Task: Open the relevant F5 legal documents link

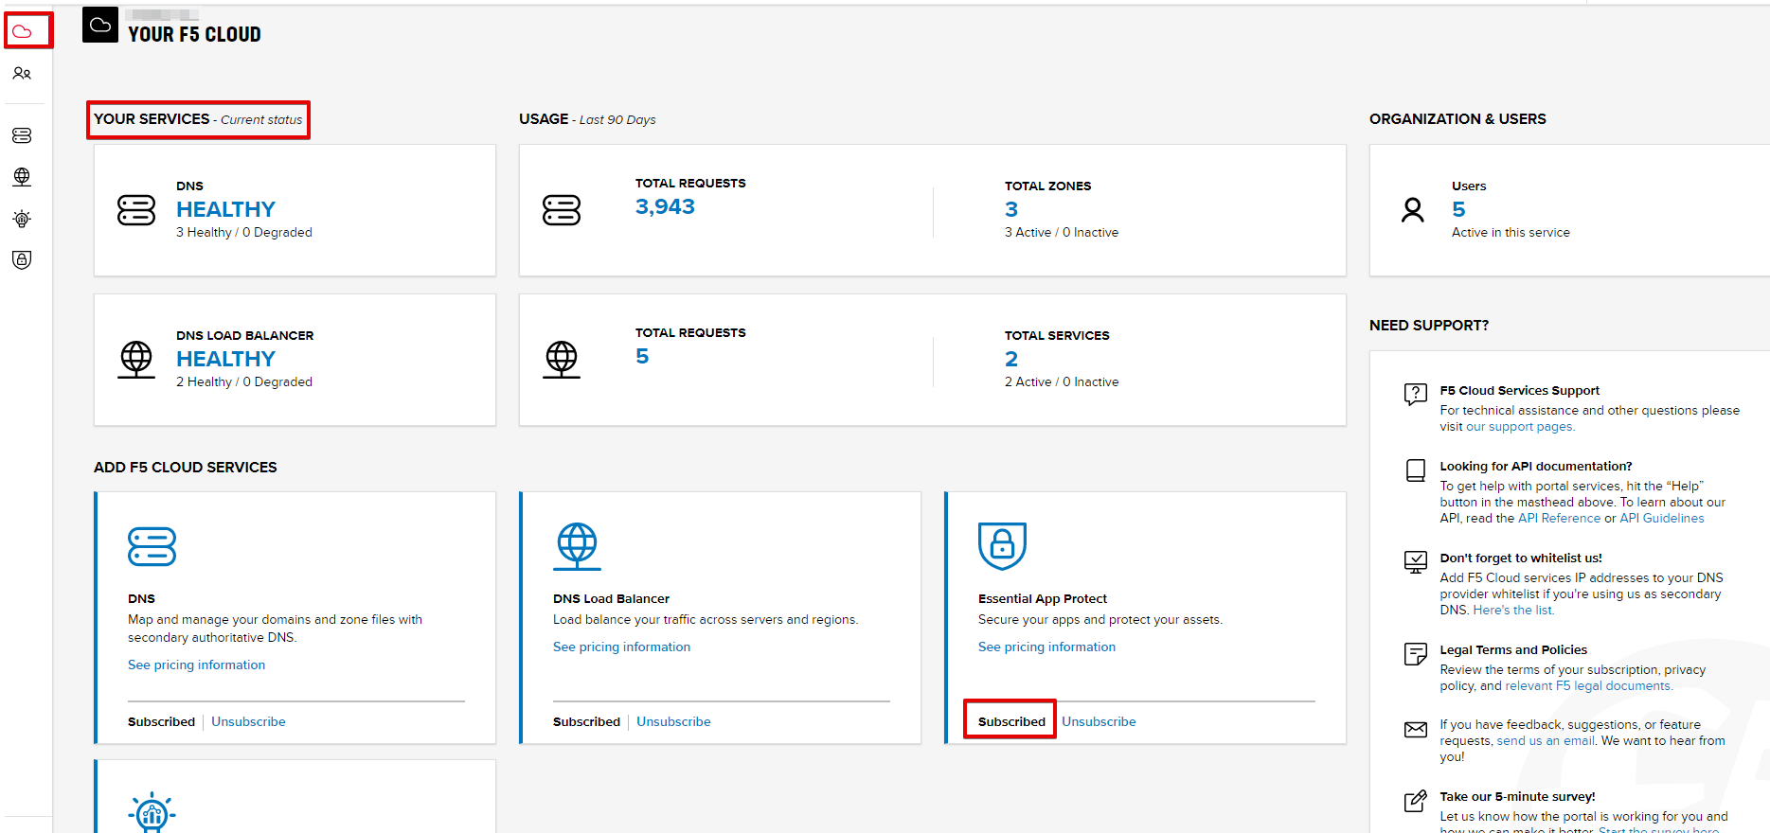Action: coord(1589,686)
